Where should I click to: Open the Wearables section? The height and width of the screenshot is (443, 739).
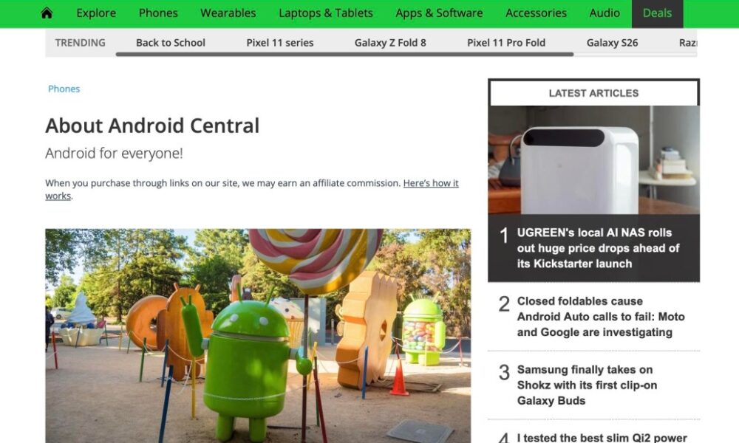[x=228, y=13]
